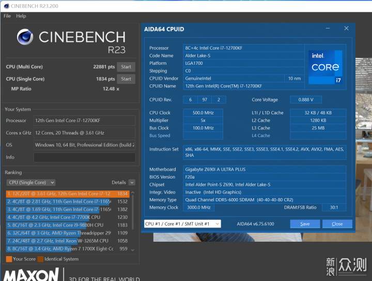Start the CPU Single Core test
372x281 pixels.
tap(126, 79)
